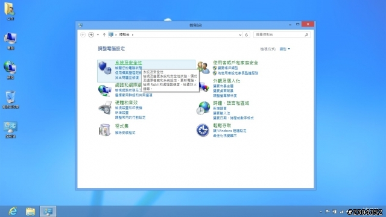Viewport: 386px width, 217px height.
Task: Click 調整常用的行動設定 link
Action: point(130,118)
